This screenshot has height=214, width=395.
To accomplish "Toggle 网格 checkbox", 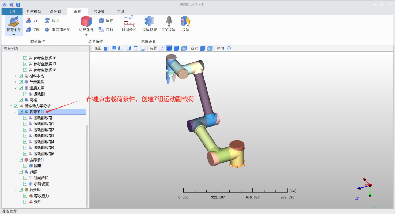I will click(x=20, y=100).
